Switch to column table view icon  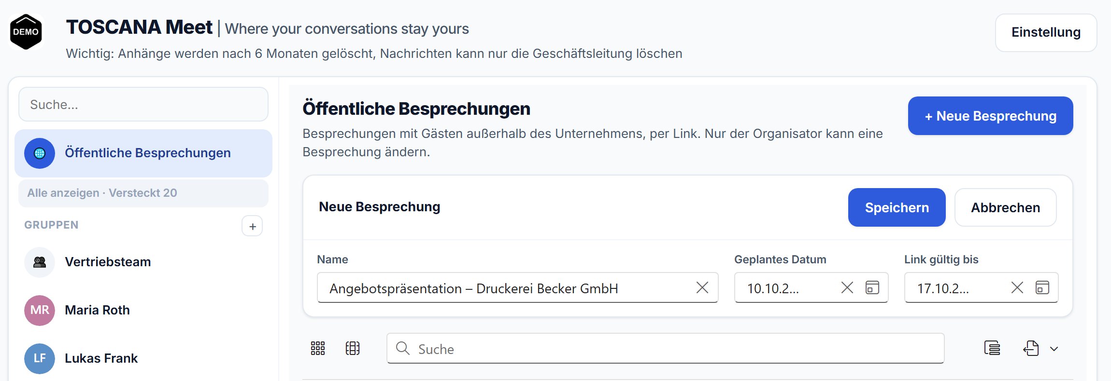[x=353, y=348]
